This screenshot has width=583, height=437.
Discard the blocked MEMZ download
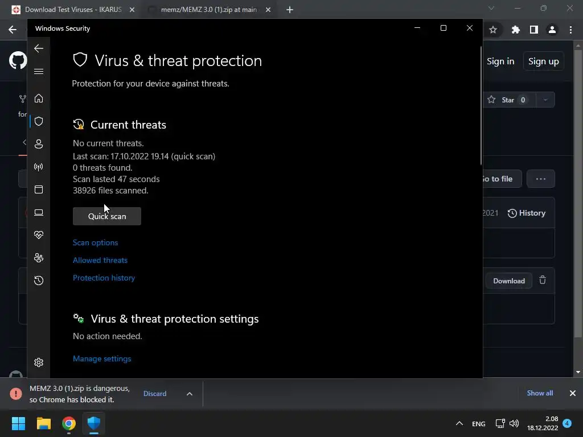click(155, 394)
